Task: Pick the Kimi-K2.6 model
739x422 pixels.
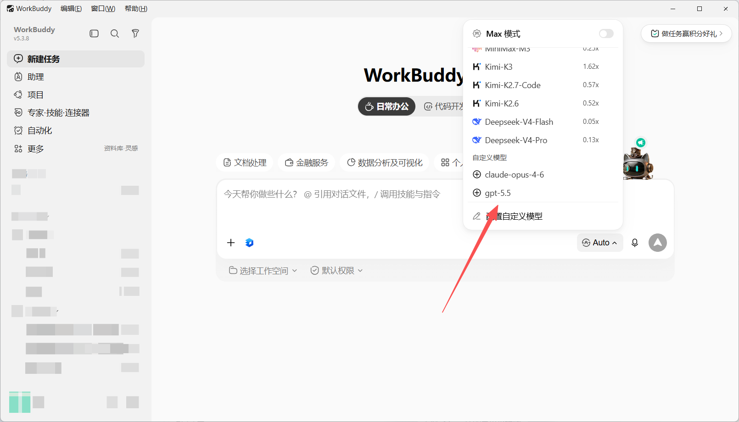Action: pyautogui.click(x=543, y=103)
